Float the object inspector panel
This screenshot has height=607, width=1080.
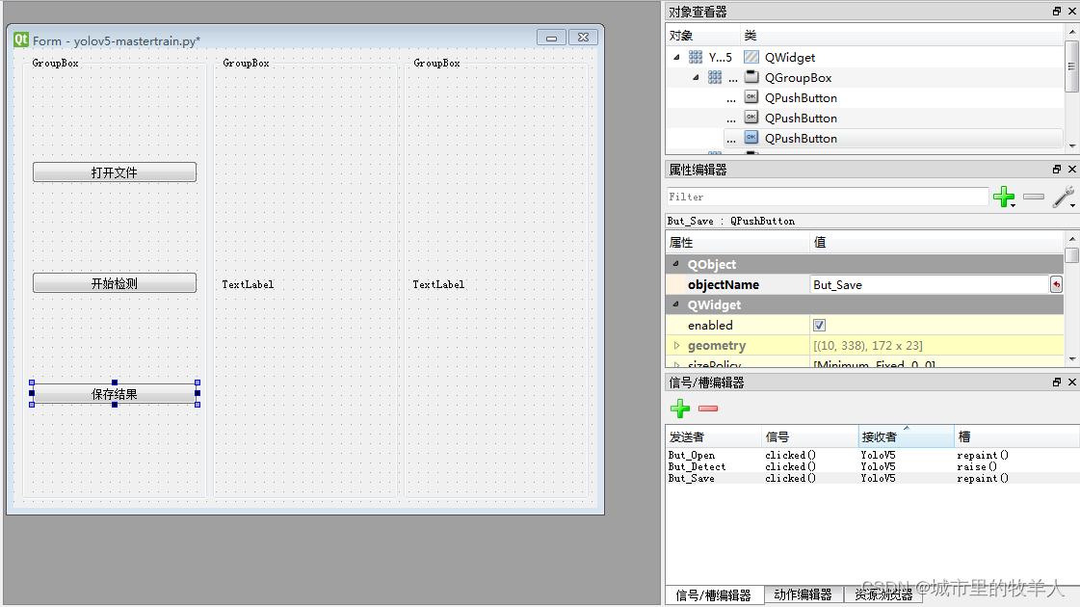(1057, 11)
